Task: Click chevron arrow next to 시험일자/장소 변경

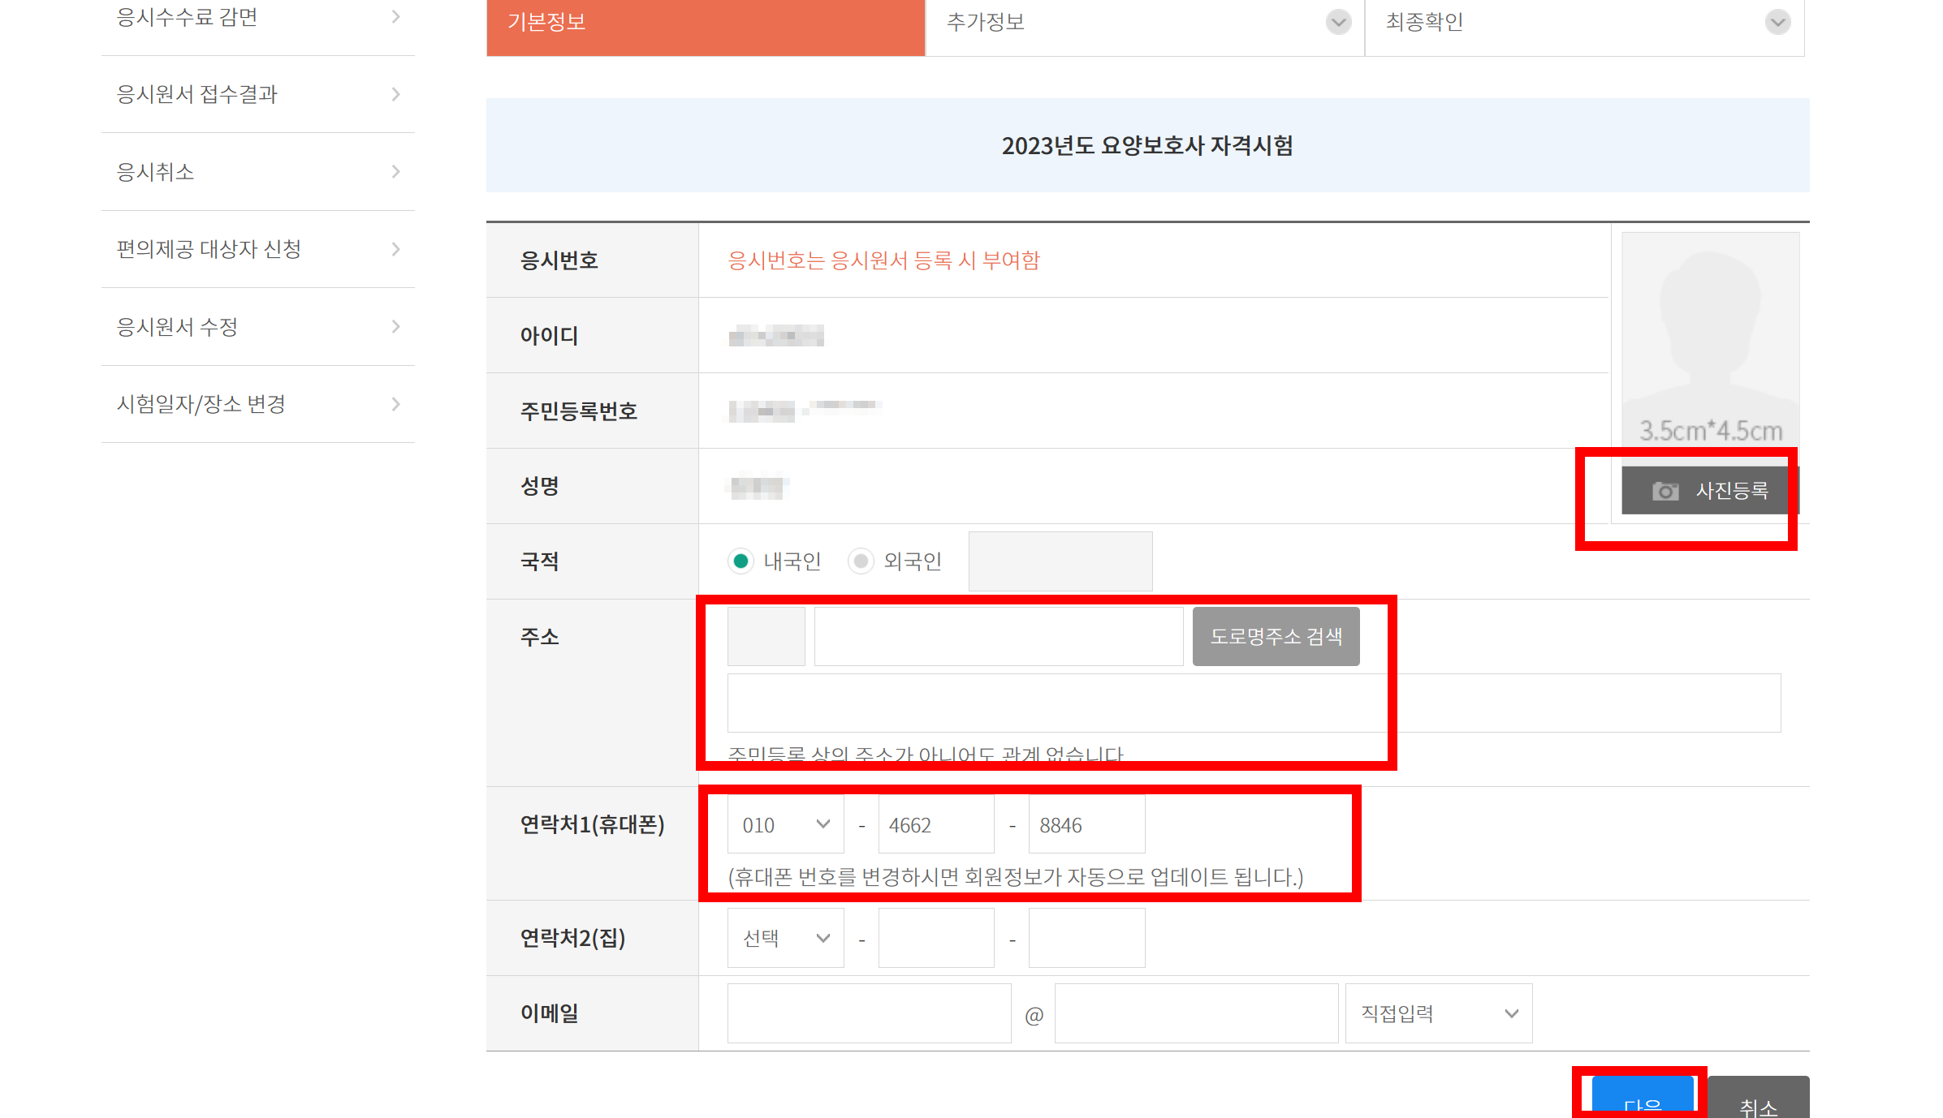Action: 395,404
